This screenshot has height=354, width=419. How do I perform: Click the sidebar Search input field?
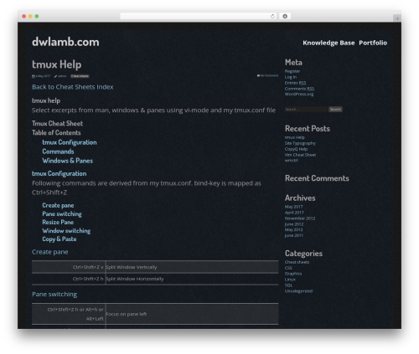point(306,110)
